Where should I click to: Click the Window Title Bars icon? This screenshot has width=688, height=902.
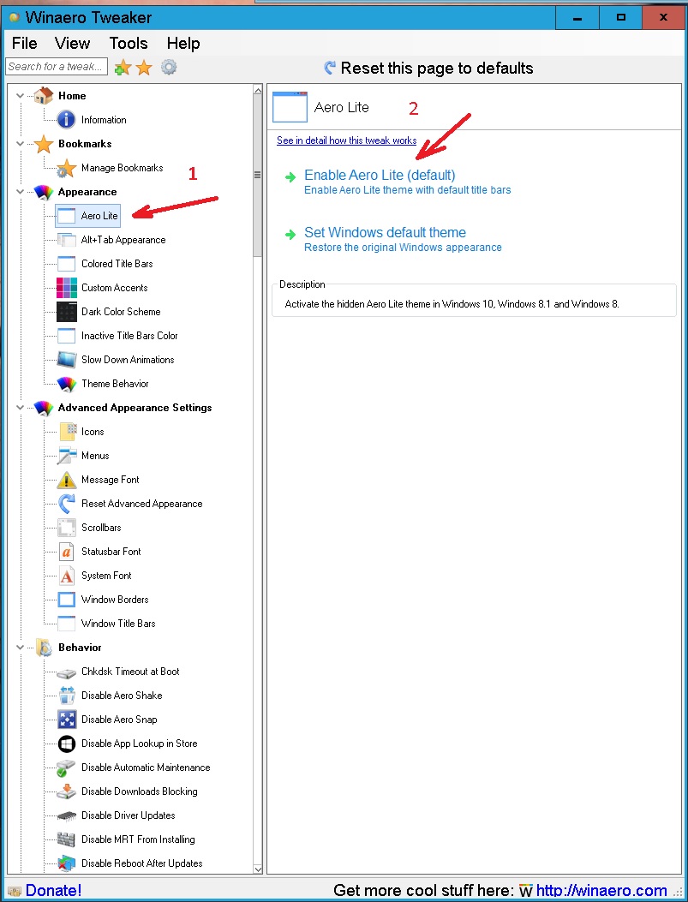[67, 624]
